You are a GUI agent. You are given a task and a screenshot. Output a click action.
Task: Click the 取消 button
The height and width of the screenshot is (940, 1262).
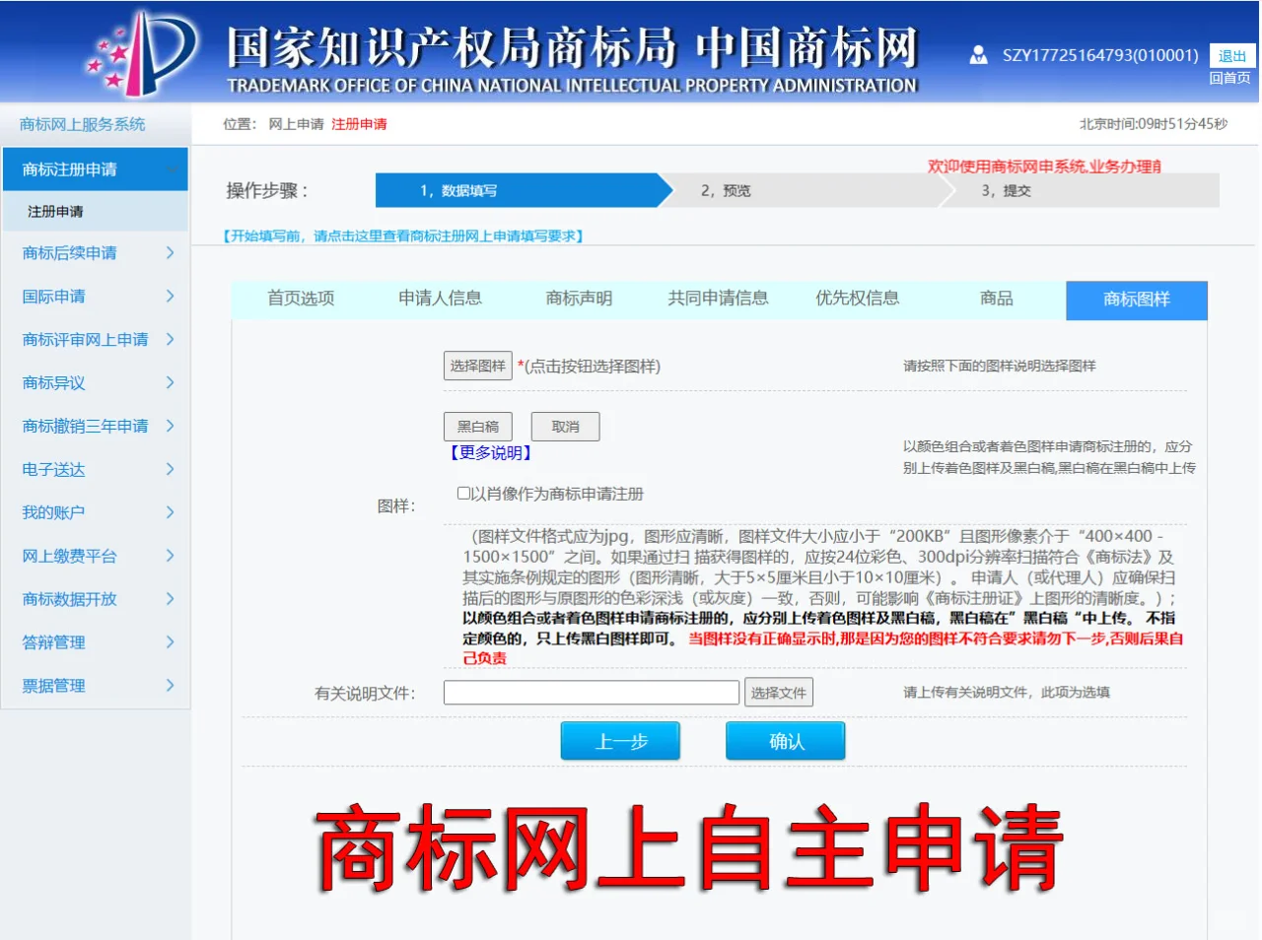click(x=565, y=427)
